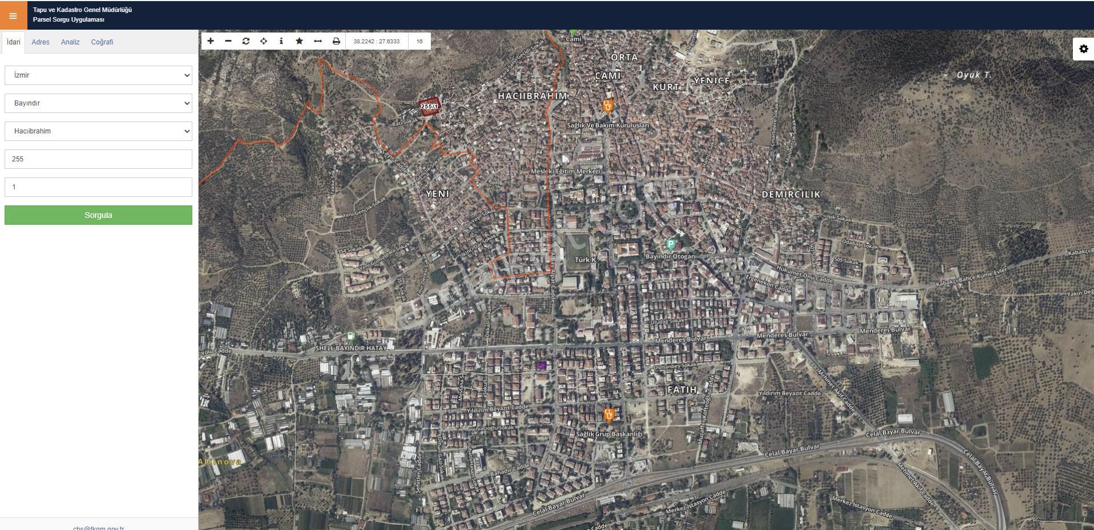Activate the locate crosshair tool
Screen dimensions: 1094x530
click(264, 41)
